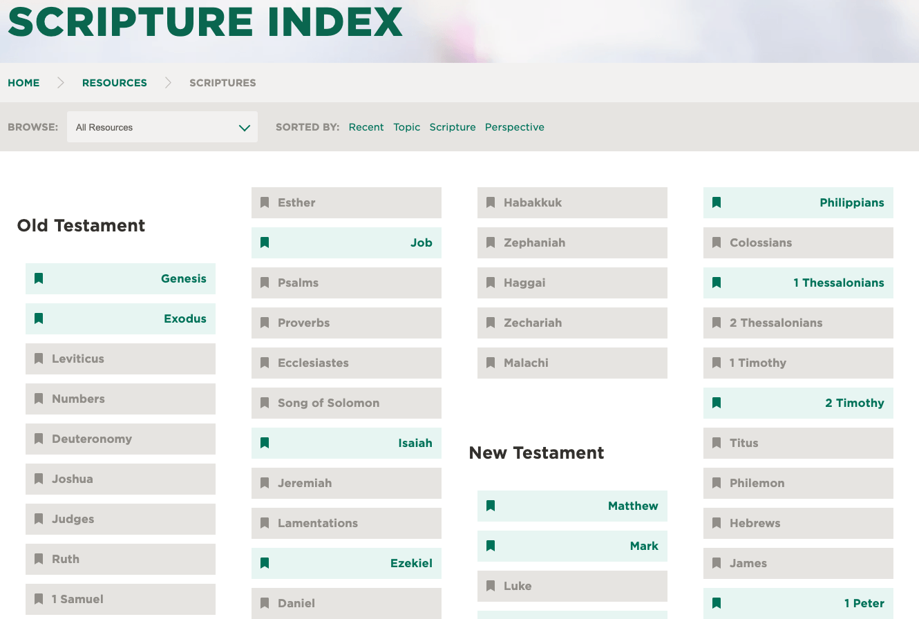
Task: Click the Scripture sort option
Action: (x=453, y=127)
